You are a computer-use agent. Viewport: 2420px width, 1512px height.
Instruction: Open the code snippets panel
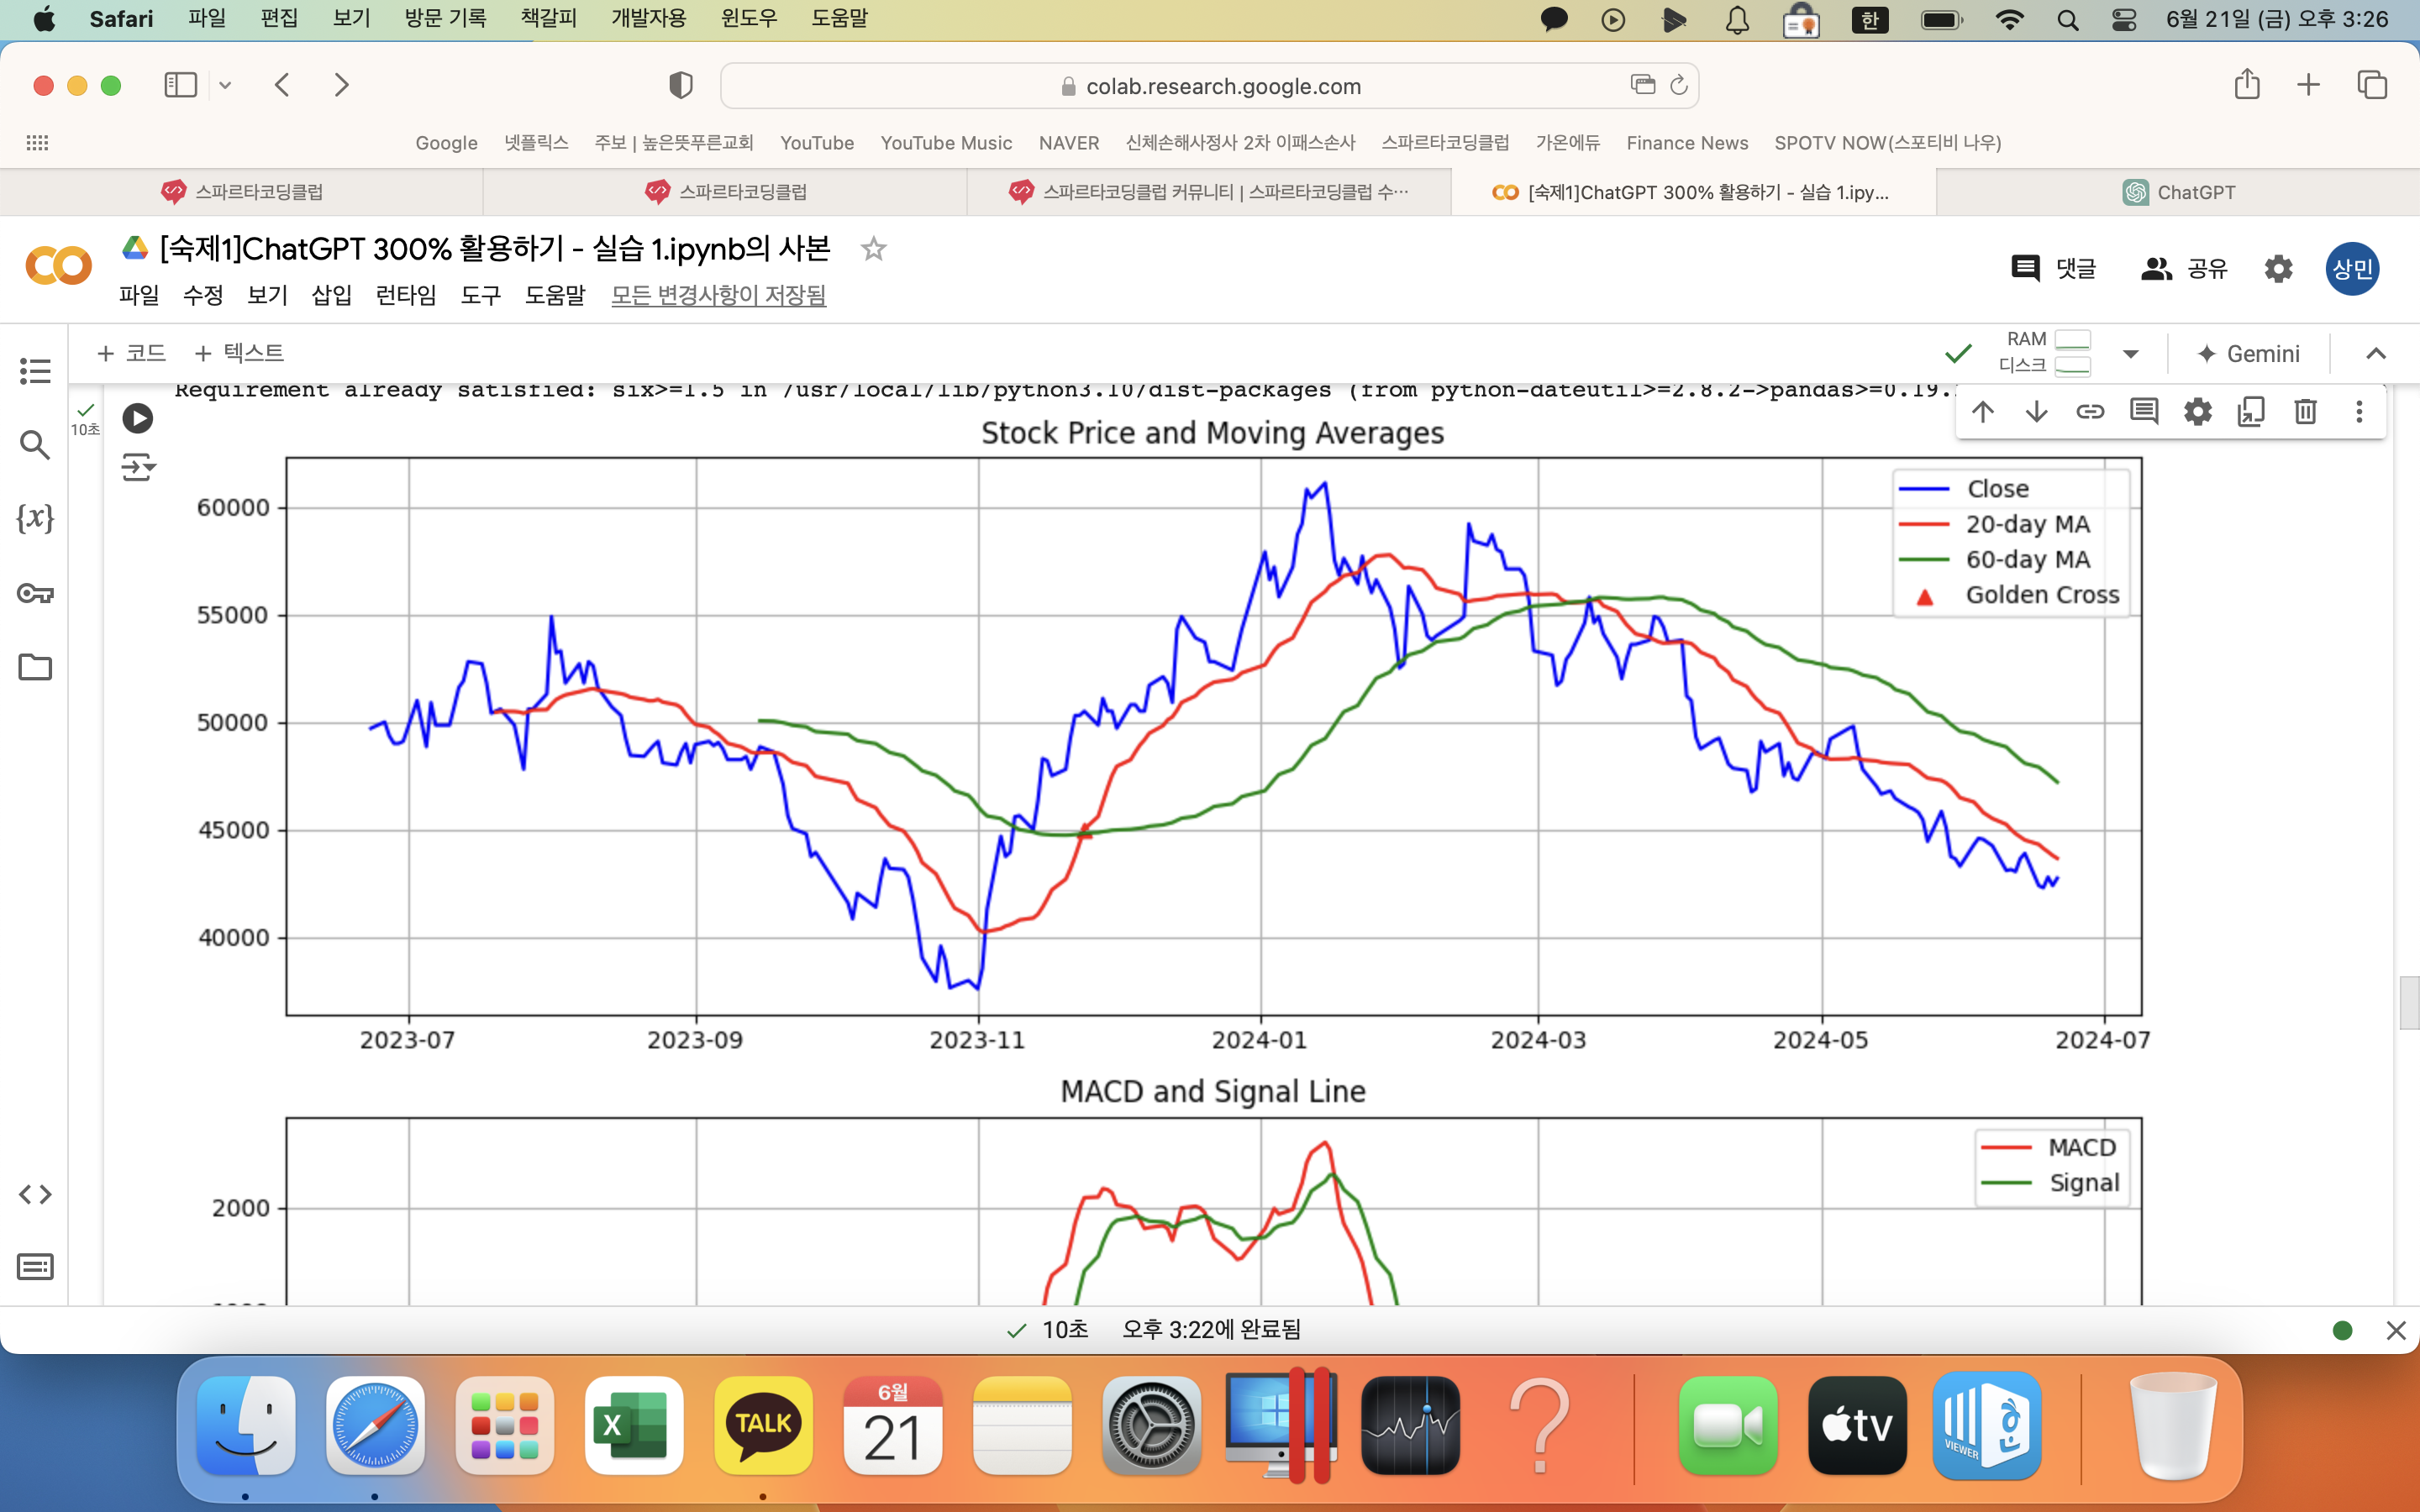(35, 1194)
